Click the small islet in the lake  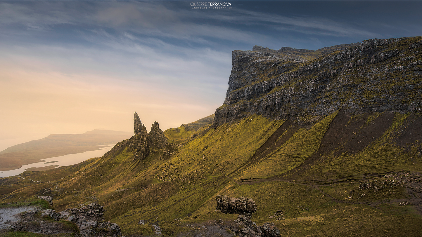(51, 162)
